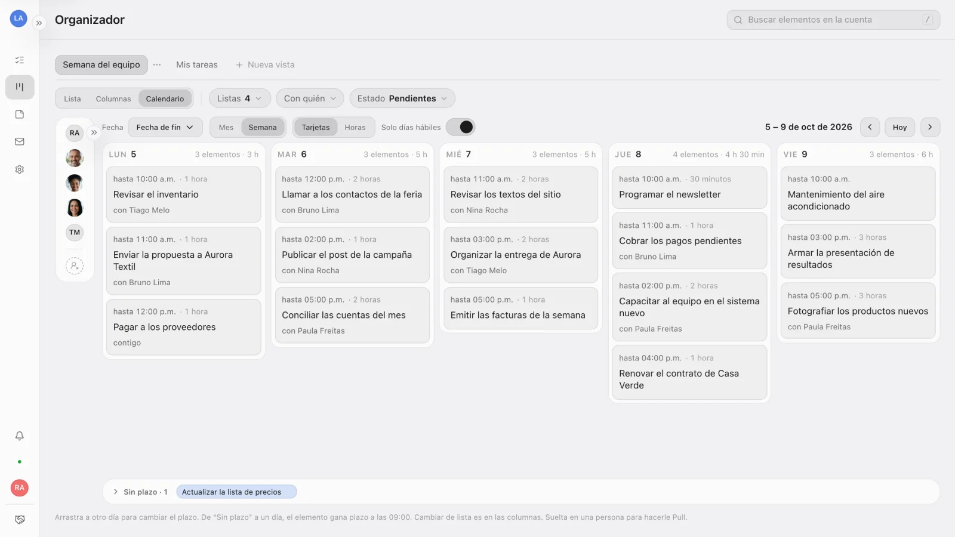This screenshot has height=537, width=955.
Task: Open the mail icon in sidebar
Action: (x=20, y=142)
